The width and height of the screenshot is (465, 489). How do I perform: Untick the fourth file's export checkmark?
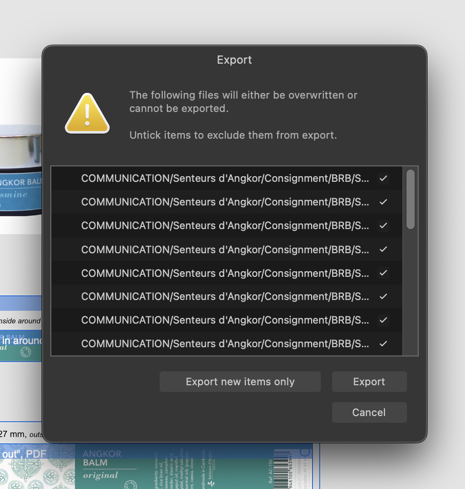(383, 249)
